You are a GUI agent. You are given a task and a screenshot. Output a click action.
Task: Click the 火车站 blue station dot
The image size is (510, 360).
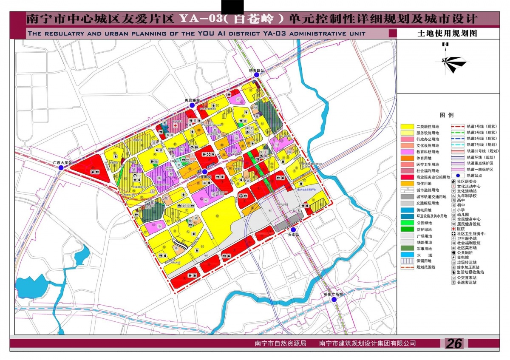[x=293, y=230]
